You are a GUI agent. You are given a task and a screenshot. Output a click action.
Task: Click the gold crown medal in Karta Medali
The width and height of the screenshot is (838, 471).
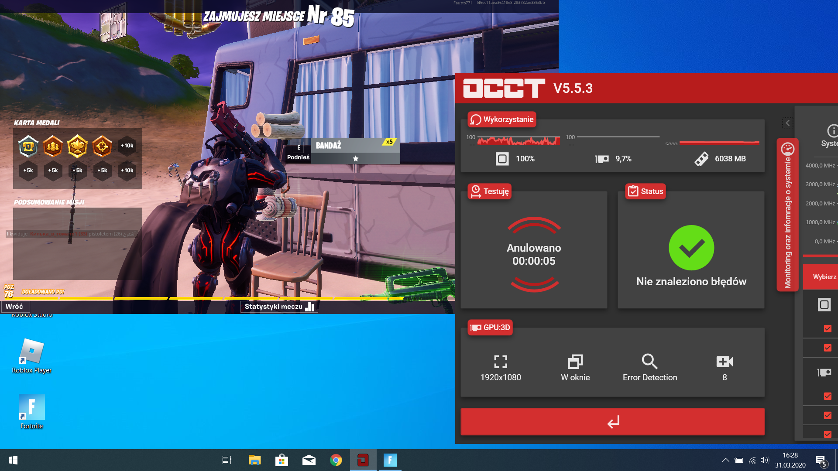[77, 146]
